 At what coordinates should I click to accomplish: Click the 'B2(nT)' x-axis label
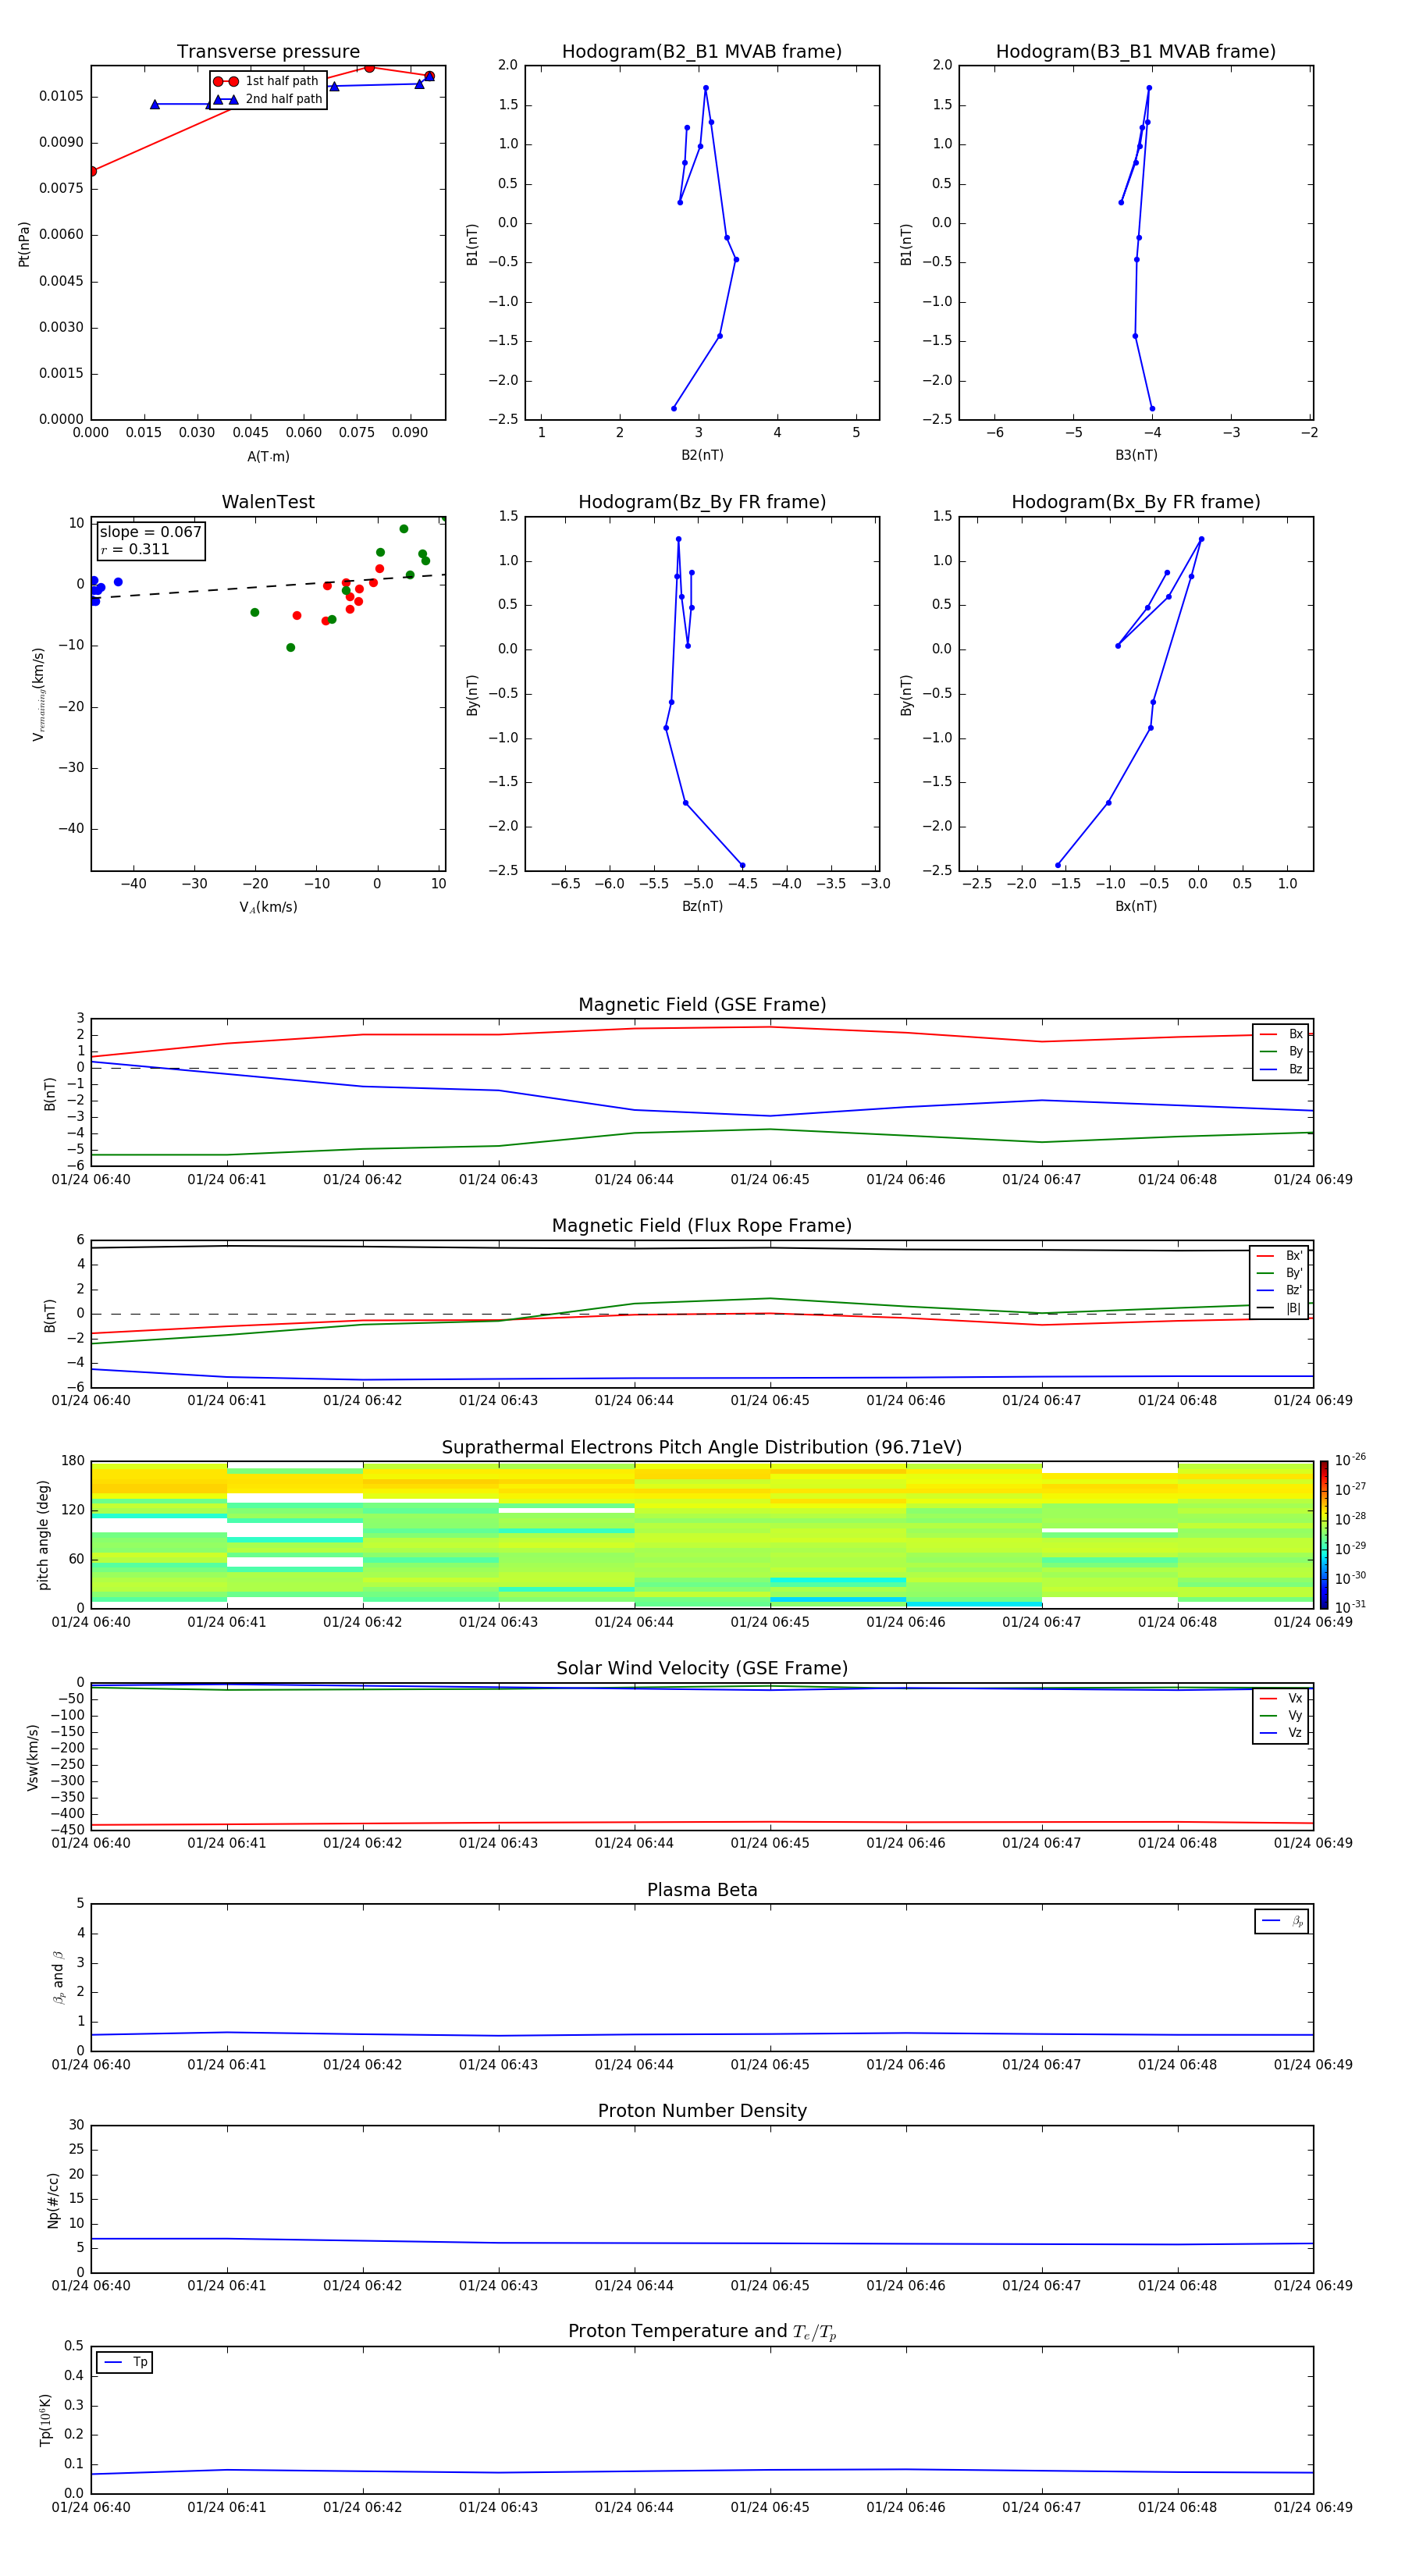[x=702, y=455]
